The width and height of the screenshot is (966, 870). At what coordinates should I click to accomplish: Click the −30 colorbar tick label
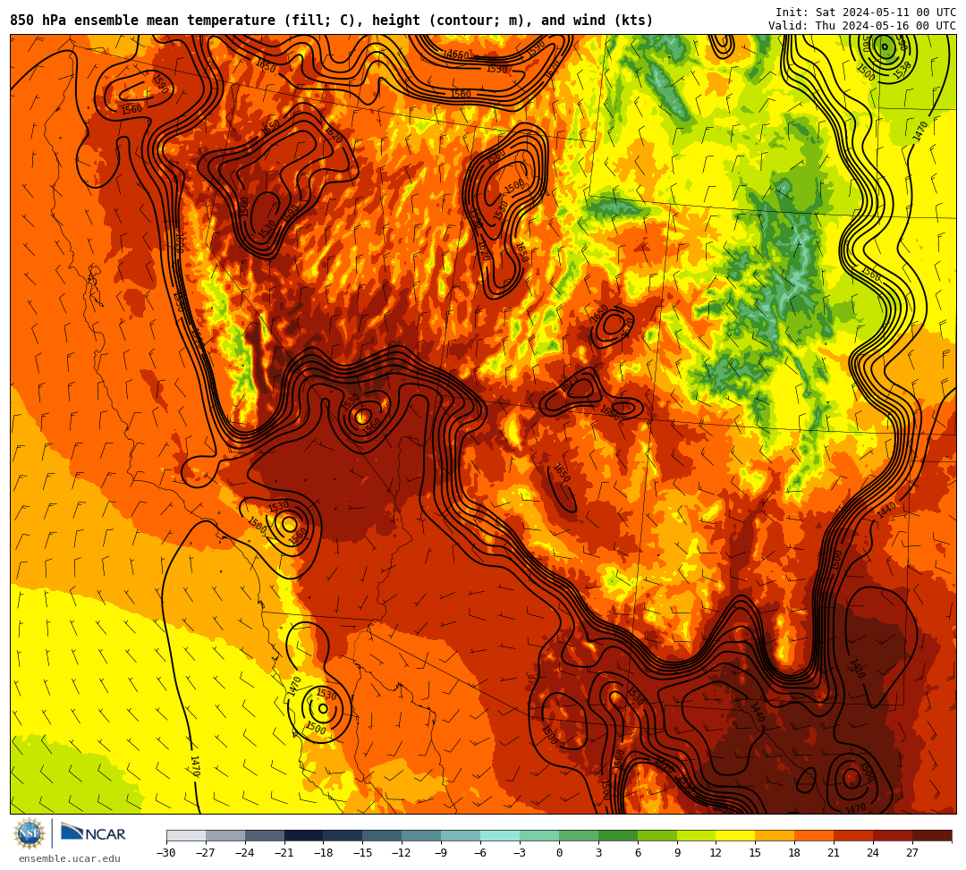pyautogui.click(x=166, y=853)
